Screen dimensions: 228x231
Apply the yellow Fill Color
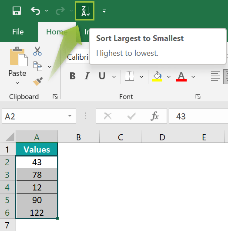point(157,76)
